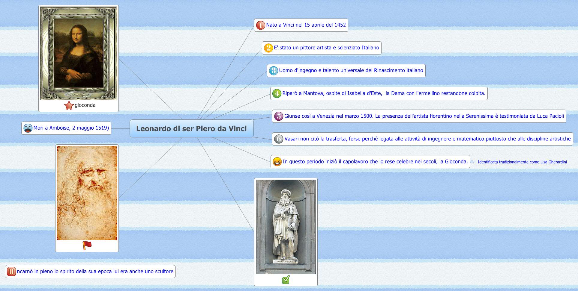Select topic "In questo periodo iniziò il capolavoro"
Screen dimensions: 578x291
point(370,162)
